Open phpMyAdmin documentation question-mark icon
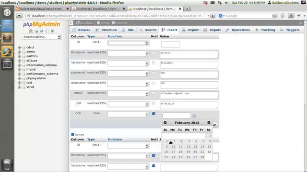Screen dimensions: 307x172 (42, 31)
